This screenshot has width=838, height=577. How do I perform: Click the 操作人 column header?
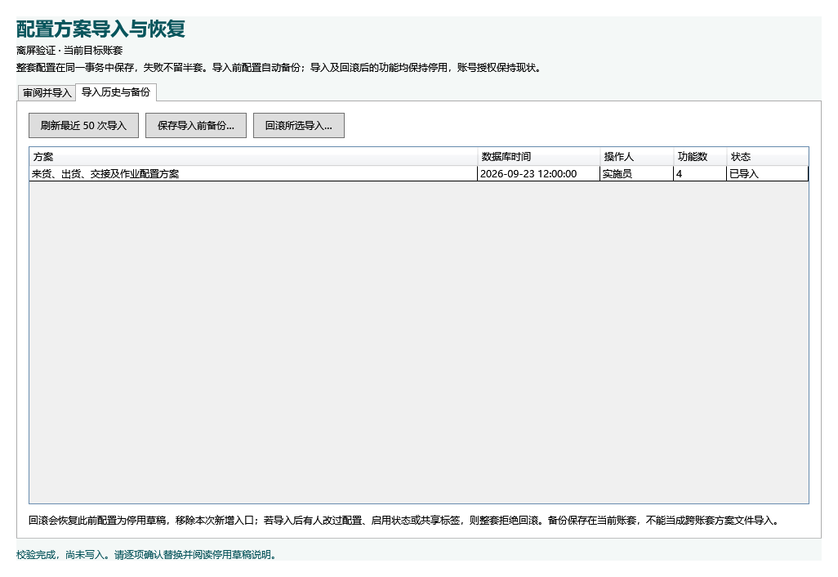click(x=637, y=157)
